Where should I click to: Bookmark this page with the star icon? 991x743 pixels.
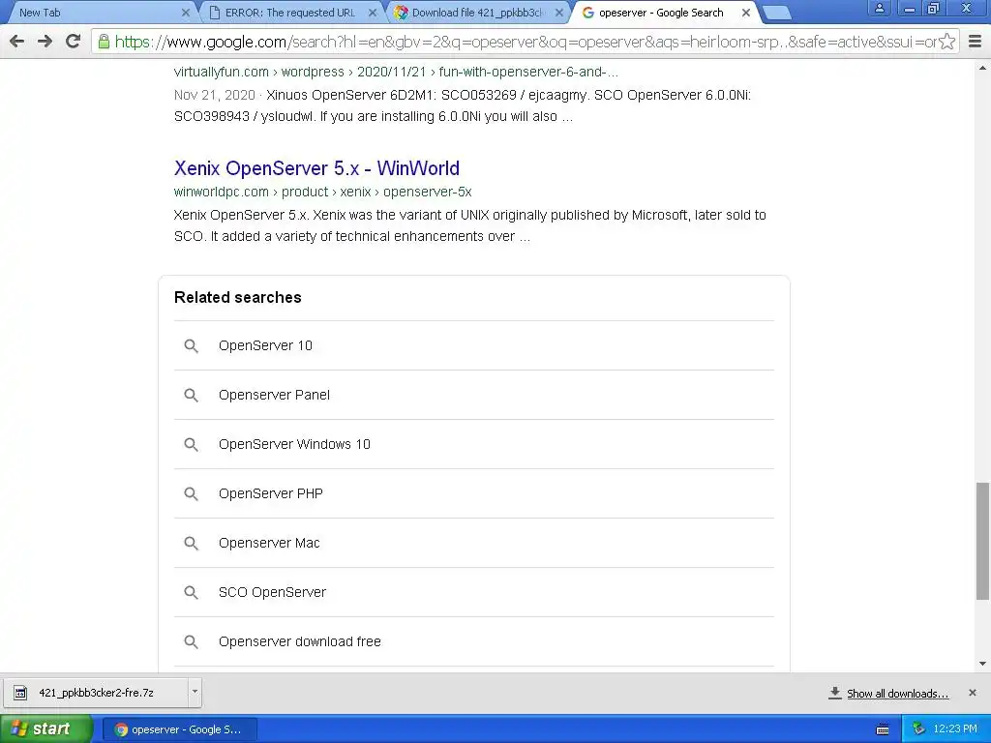946,42
